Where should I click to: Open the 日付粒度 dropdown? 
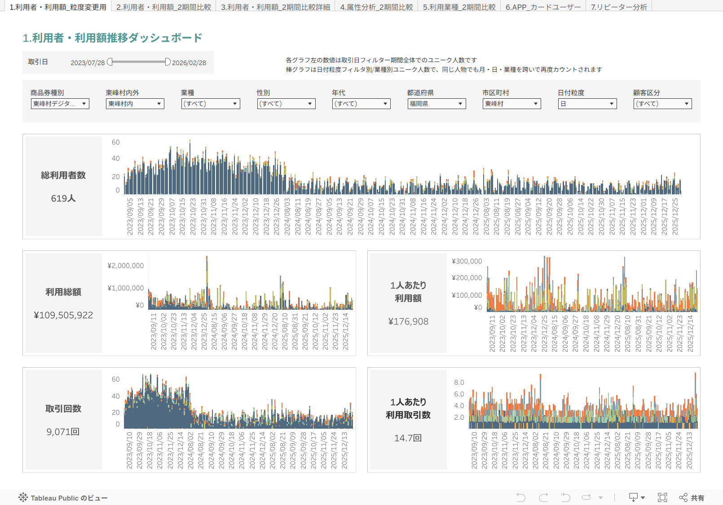pyautogui.click(x=587, y=104)
